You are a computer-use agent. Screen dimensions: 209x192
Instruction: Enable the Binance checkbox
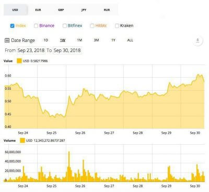[x=36, y=26]
